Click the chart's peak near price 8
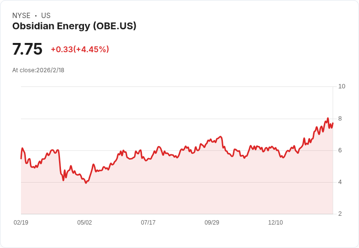Screen dimensions: 359x248 pyautogui.click(x=328, y=118)
